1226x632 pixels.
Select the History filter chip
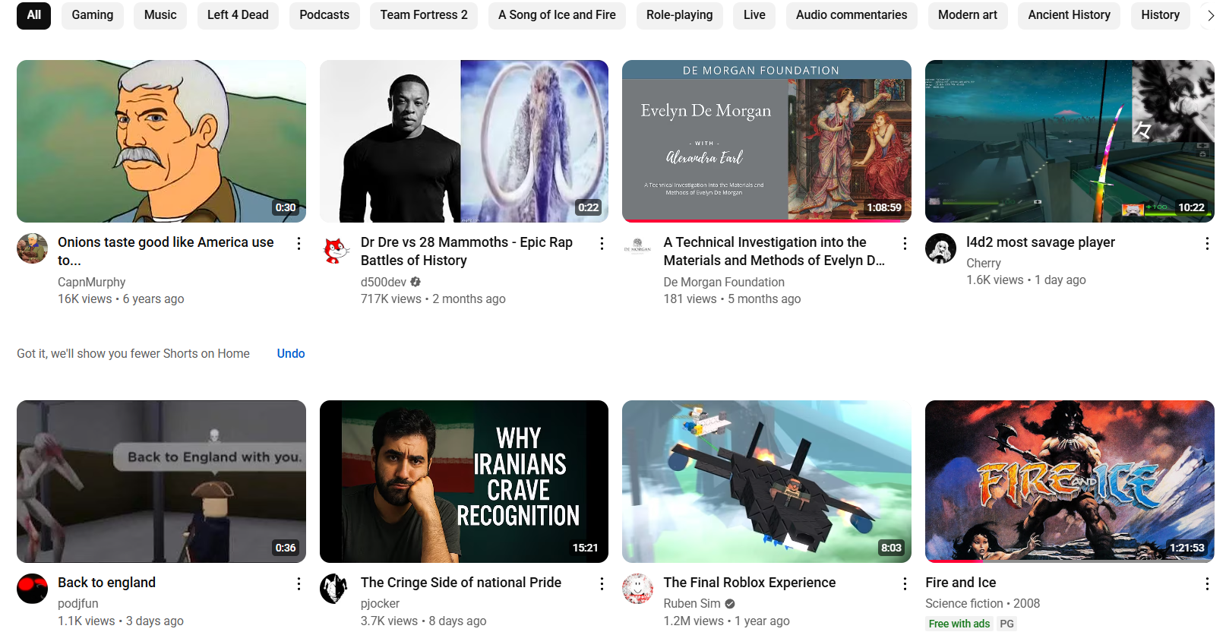(1160, 15)
